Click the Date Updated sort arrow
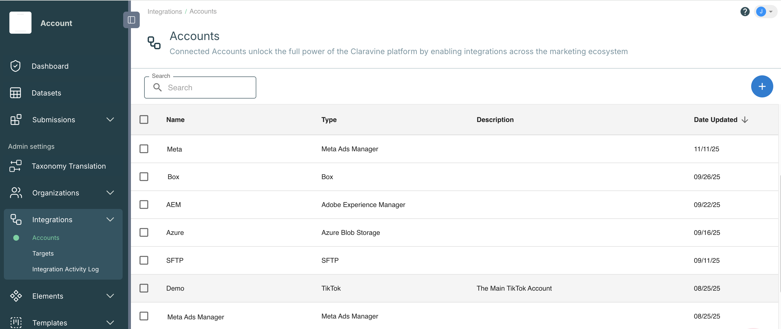The width and height of the screenshot is (781, 329). tap(745, 120)
